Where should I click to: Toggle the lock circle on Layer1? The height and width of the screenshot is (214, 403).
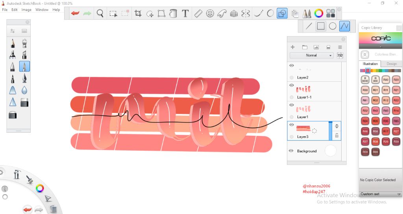tap(292, 117)
